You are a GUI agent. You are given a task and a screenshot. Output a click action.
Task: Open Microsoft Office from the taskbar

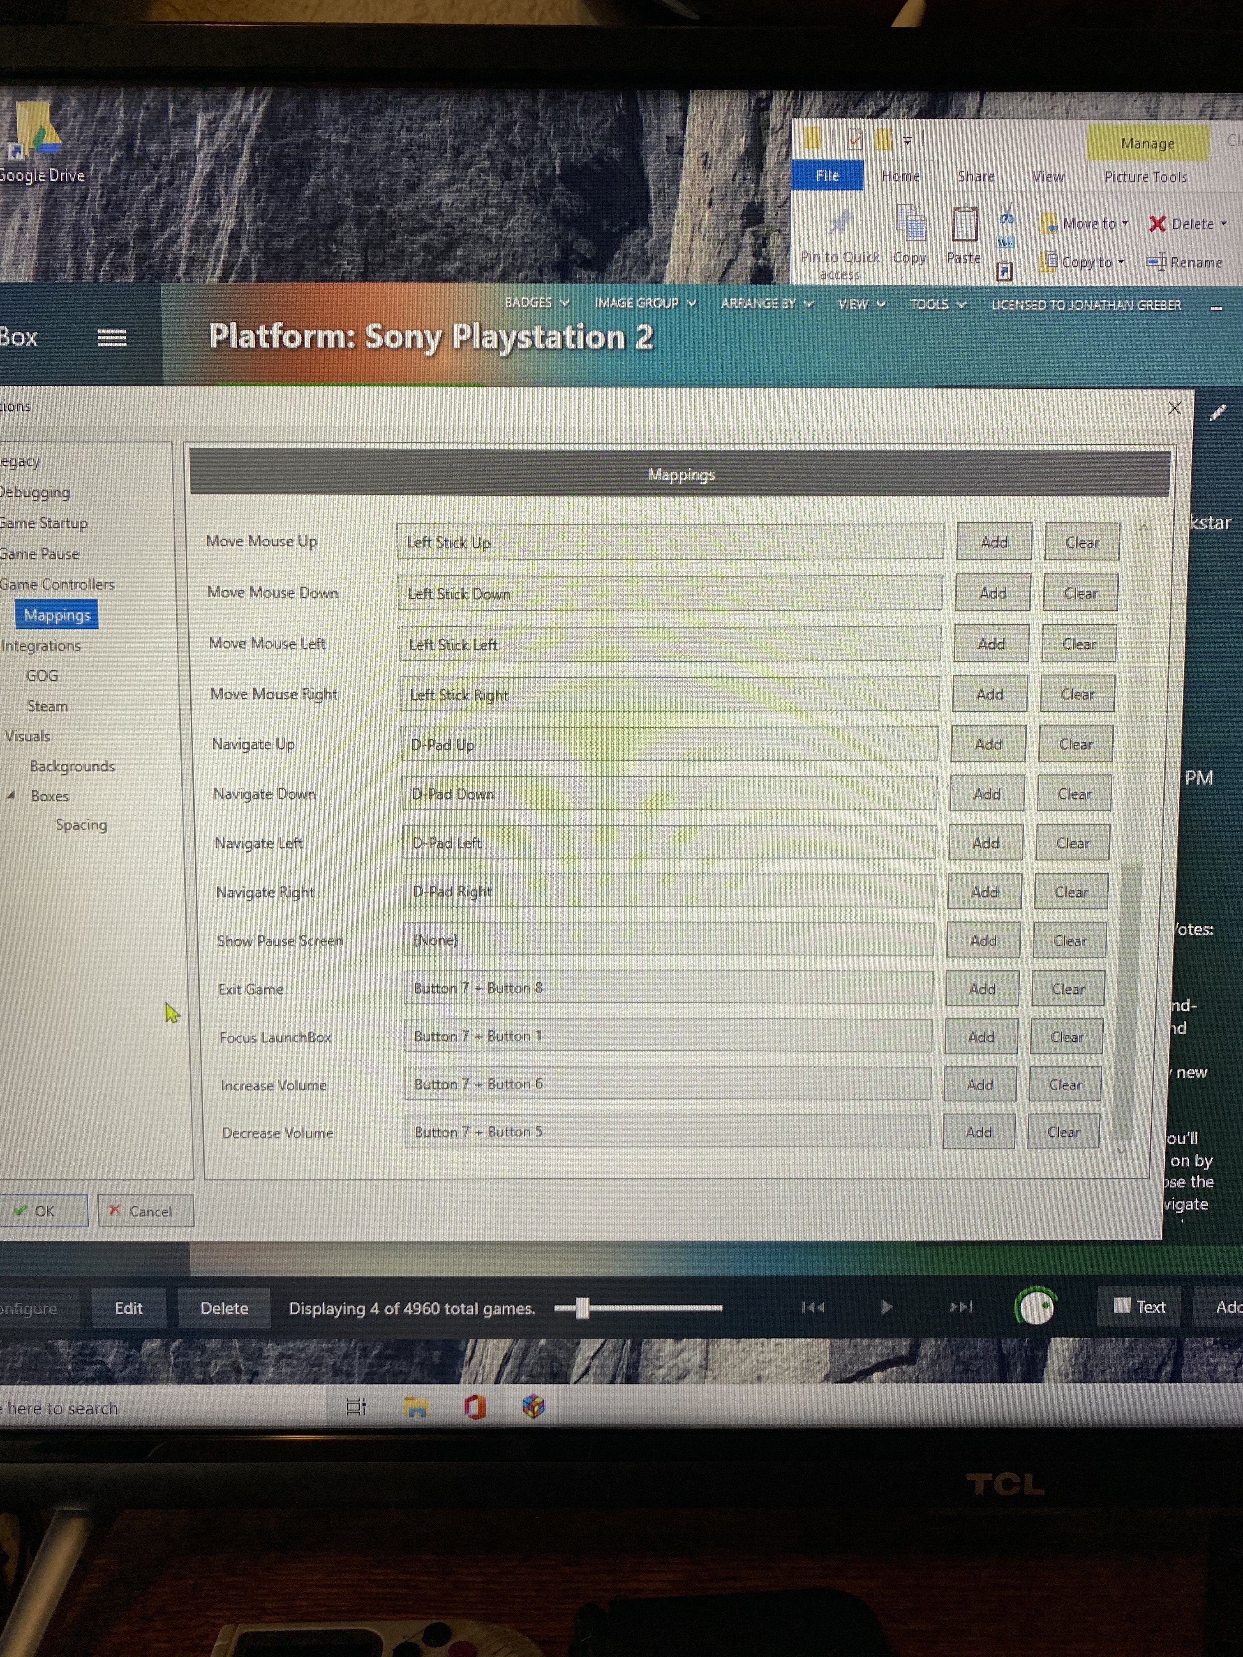[x=474, y=1407]
